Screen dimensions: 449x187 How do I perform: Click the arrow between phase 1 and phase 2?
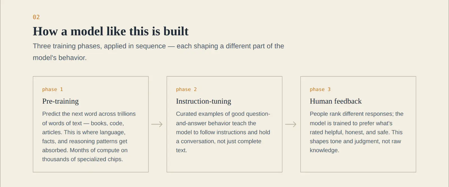click(x=157, y=124)
